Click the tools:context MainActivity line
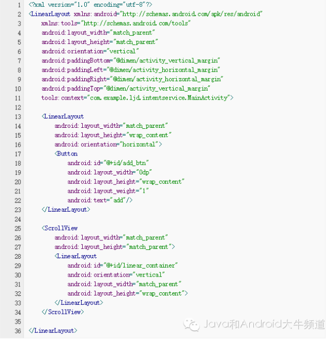Screen dimensions: 335x341 pos(137,98)
